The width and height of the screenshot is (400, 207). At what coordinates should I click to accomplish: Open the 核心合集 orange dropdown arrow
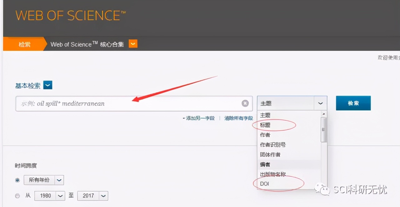(132, 44)
